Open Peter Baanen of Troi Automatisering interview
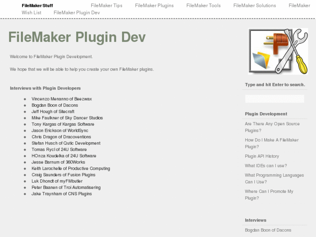This screenshot has width=316, height=237. click(x=66, y=187)
